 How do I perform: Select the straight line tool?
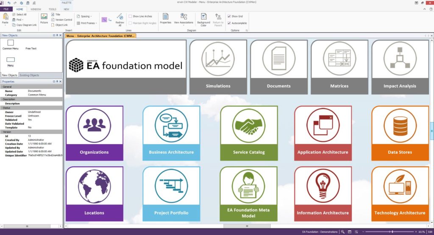(x=104, y=20)
